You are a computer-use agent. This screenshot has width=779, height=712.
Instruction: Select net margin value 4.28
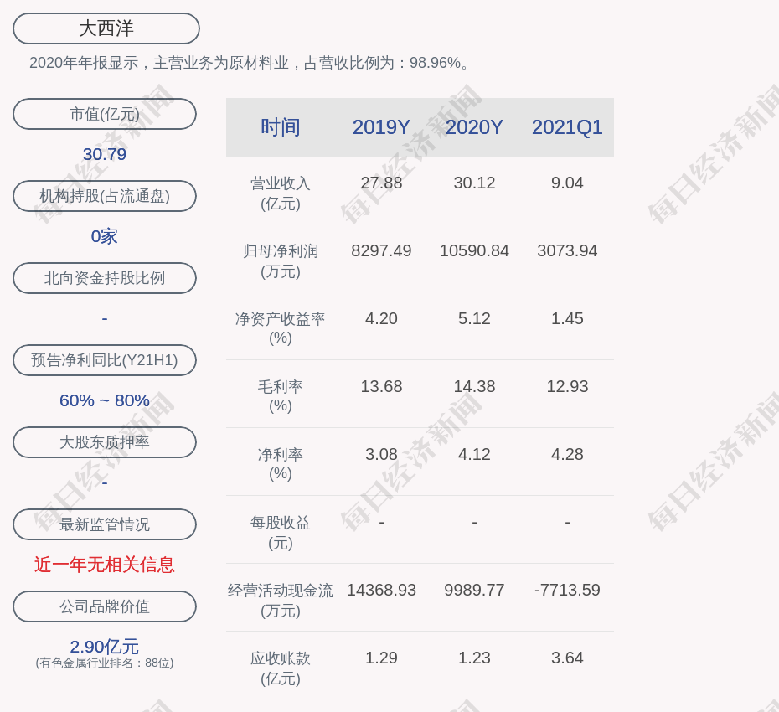[x=567, y=454]
